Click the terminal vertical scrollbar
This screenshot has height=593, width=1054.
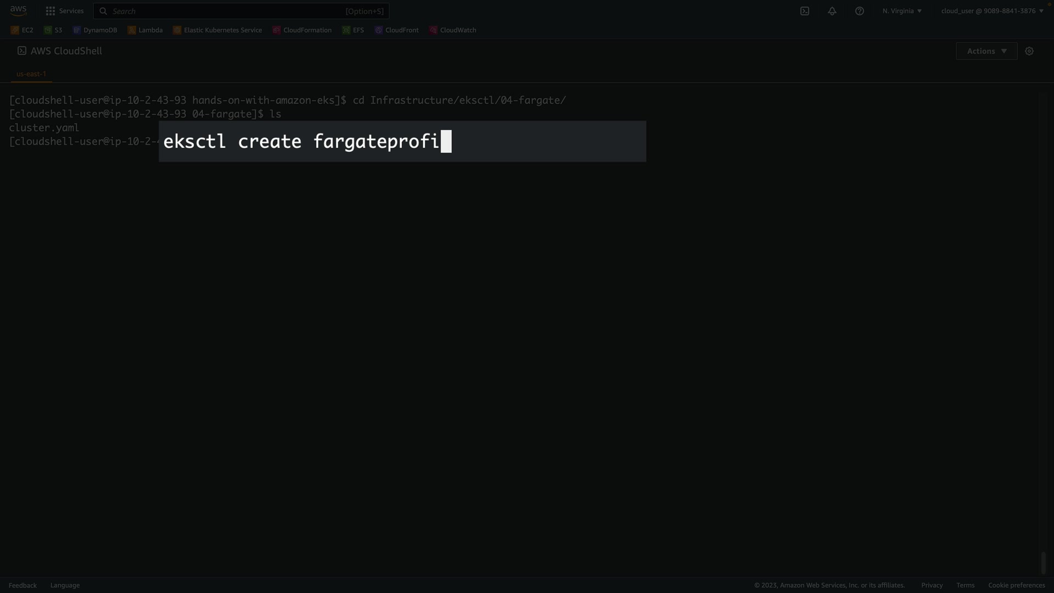pyautogui.click(x=1043, y=563)
